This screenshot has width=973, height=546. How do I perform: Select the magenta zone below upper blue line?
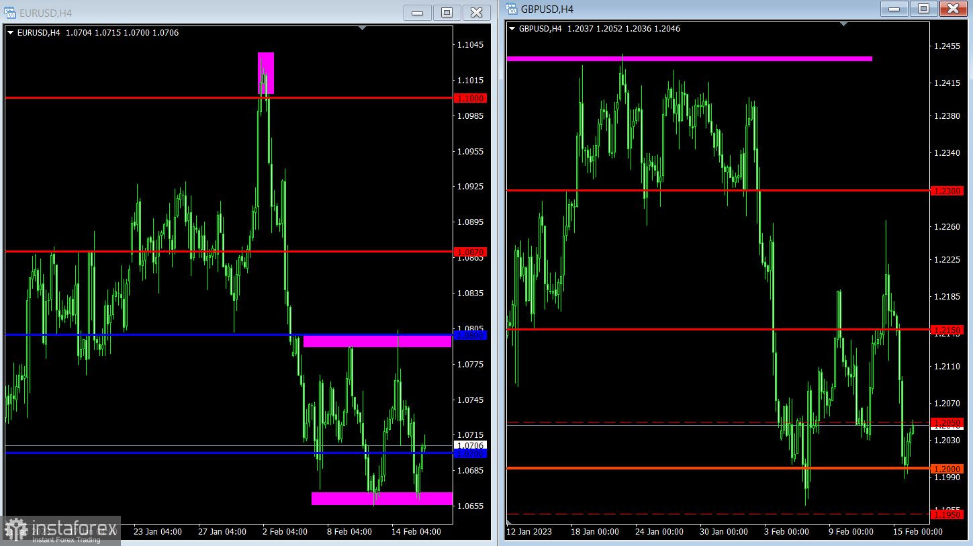[x=377, y=341]
